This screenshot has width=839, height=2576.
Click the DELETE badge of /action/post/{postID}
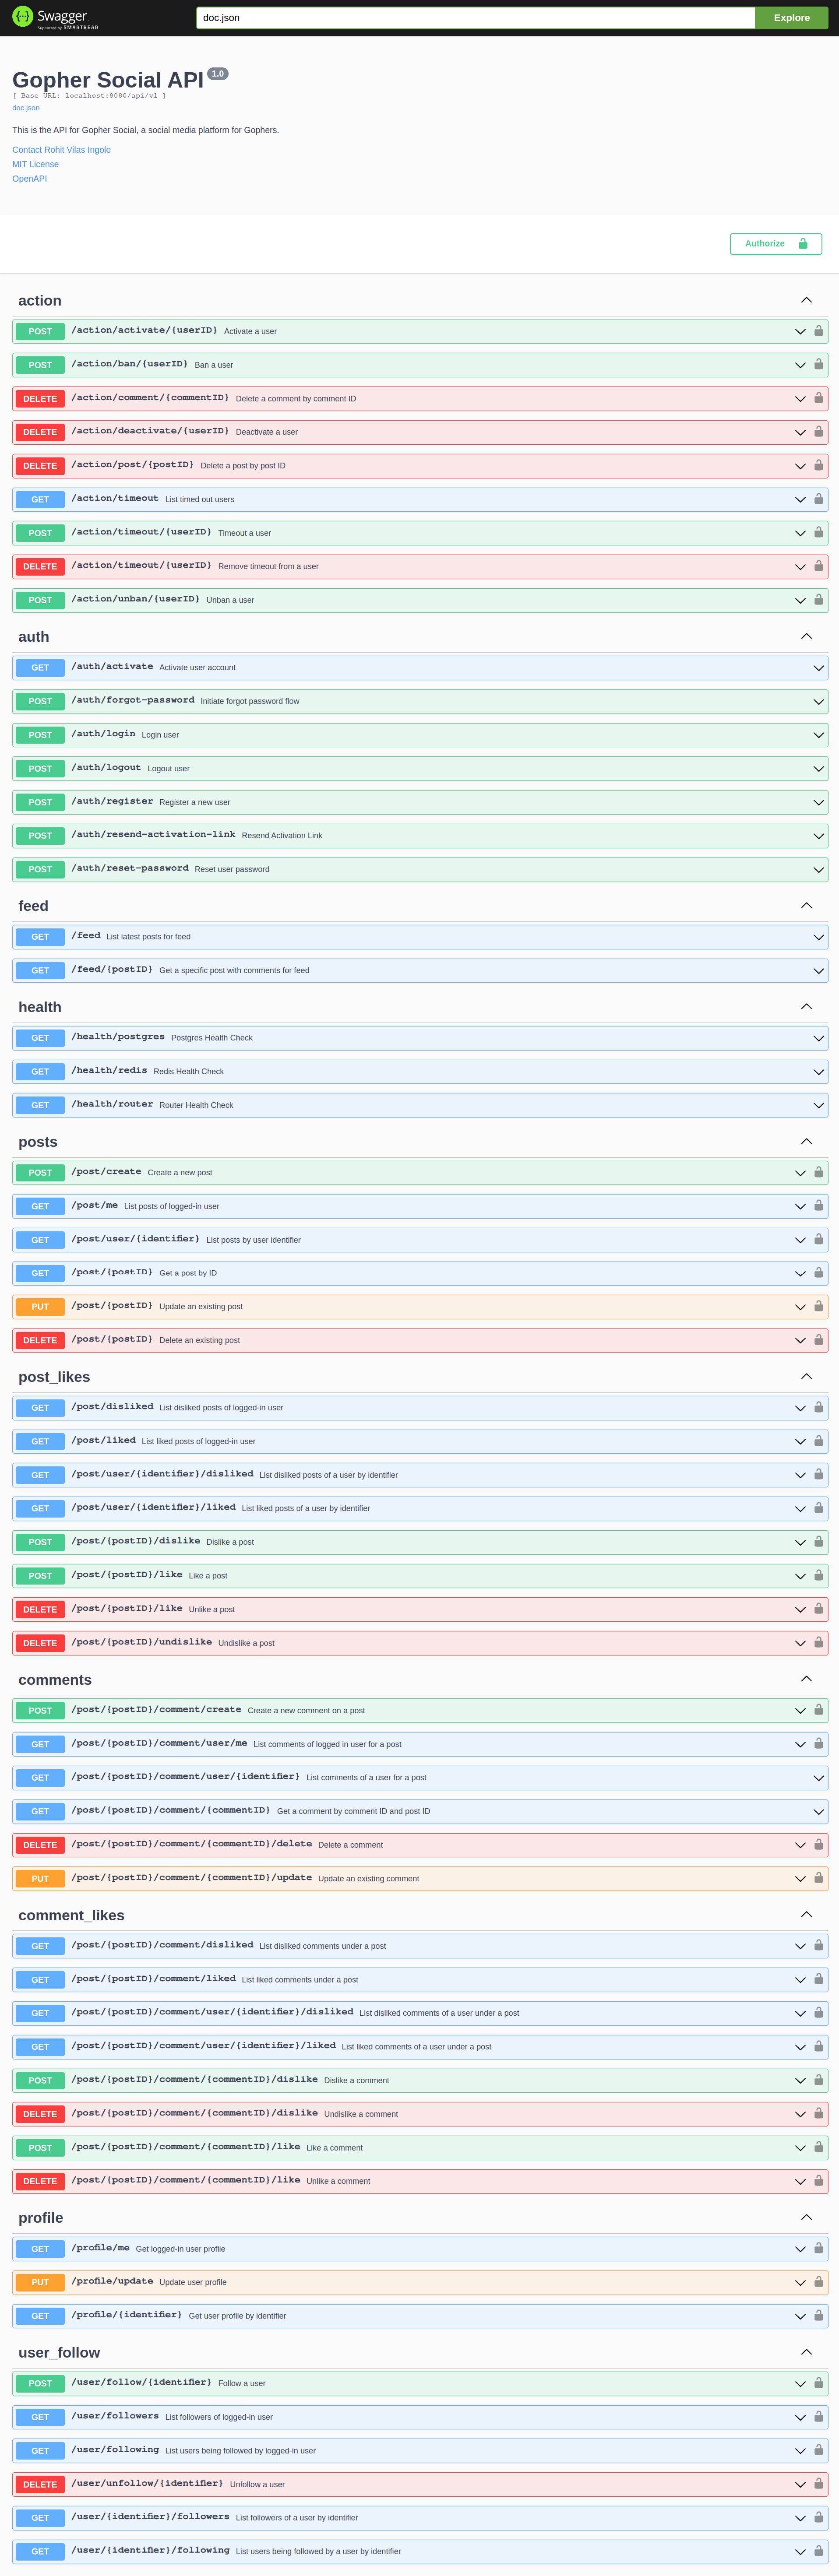tap(40, 466)
